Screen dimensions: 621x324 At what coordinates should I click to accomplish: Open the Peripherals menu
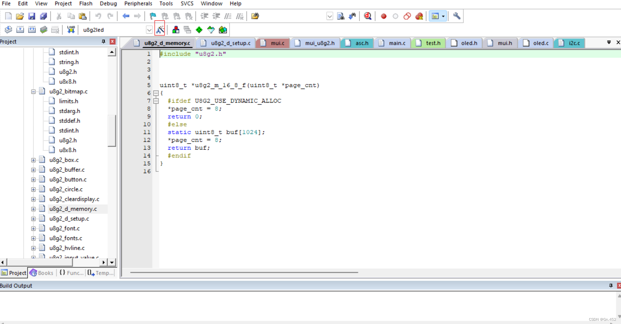pyautogui.click(x=138, y=4)
